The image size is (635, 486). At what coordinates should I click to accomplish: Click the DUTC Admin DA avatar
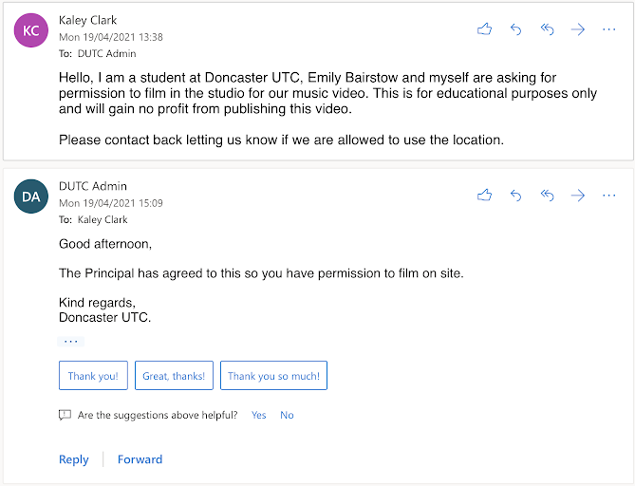pyautogui.click(x=31, y=196)
